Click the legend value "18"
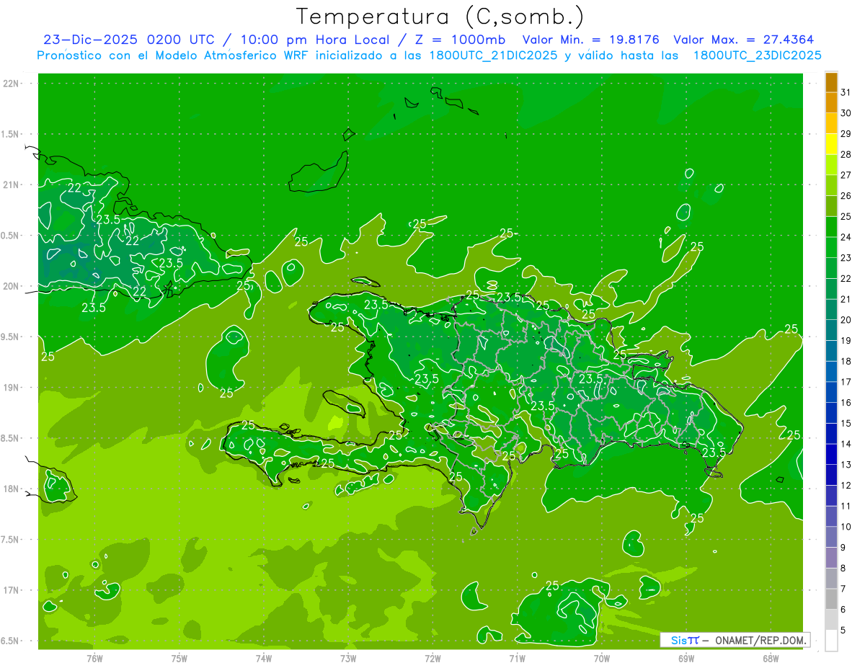865x668 pixels. 846,361
